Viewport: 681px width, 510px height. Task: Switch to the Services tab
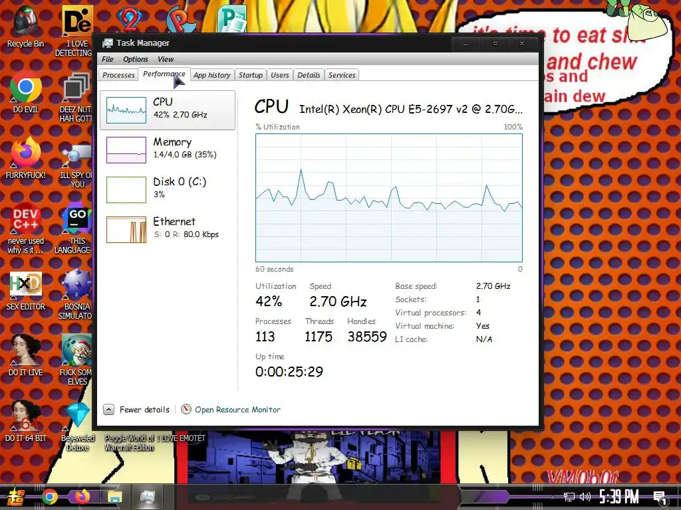coord(342,75)
